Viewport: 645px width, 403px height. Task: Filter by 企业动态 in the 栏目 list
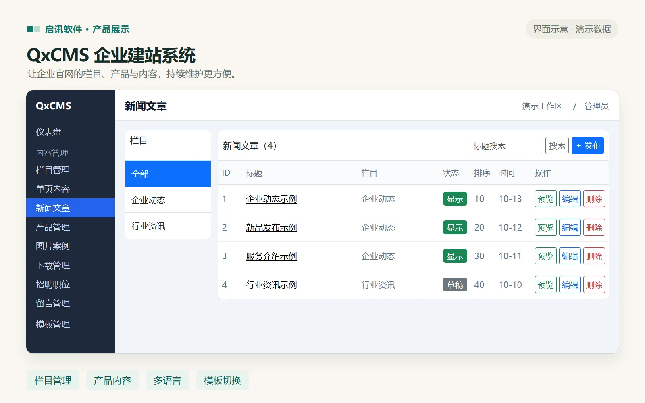point(168,200)
